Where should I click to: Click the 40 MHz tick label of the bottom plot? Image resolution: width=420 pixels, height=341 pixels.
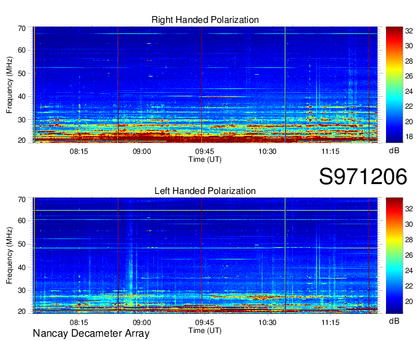[22, 267]
